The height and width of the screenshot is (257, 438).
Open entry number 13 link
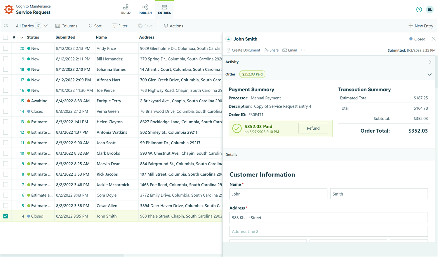click(x=22, y=122)
